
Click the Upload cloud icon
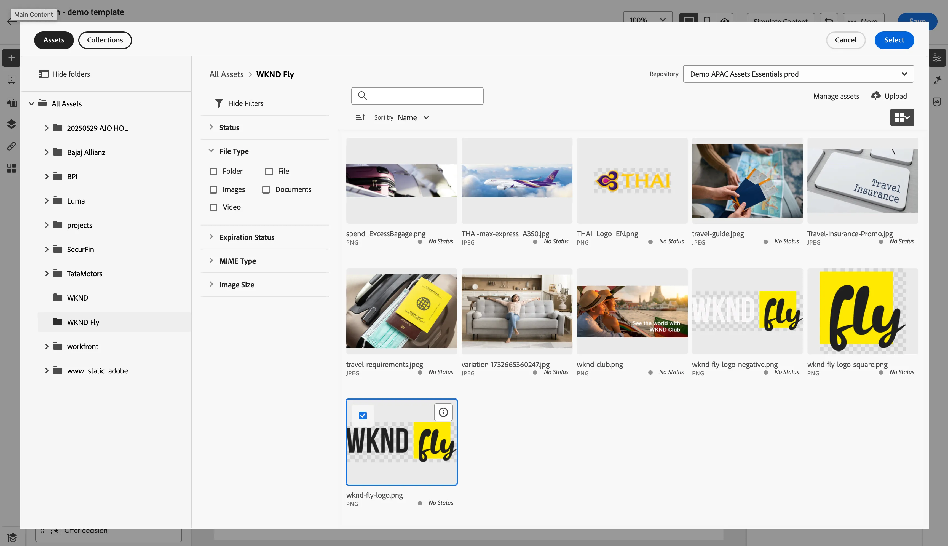click(875, 96)
